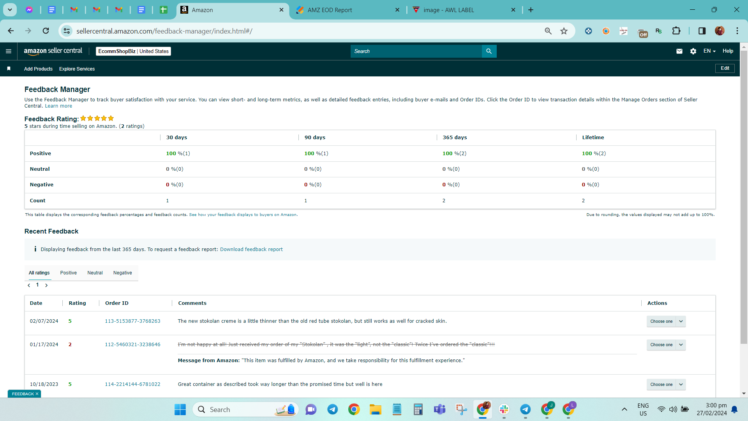
Task: Click the Amazon Seller Central logo
Action: (x=53, y=51)
